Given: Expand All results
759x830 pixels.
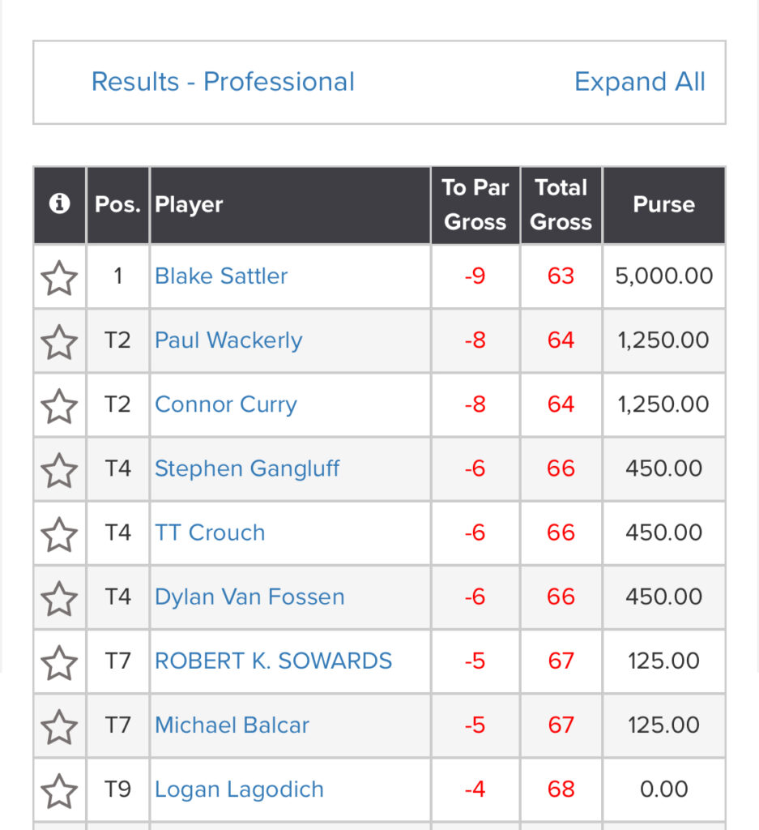Looking at the screenshot, I should (639, 82).
